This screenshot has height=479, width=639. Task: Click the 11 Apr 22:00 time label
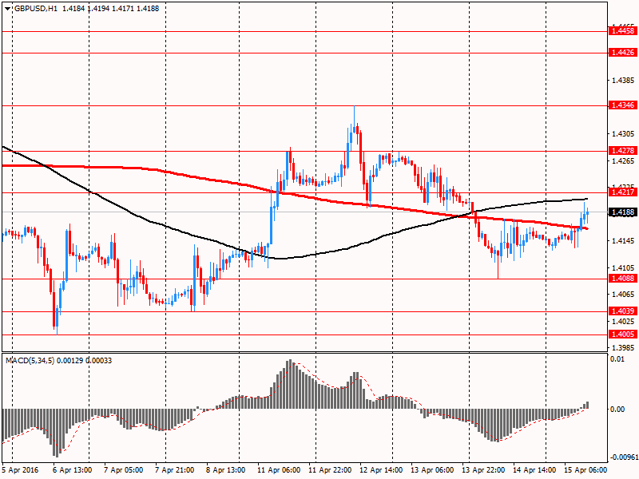click(331, 470)
